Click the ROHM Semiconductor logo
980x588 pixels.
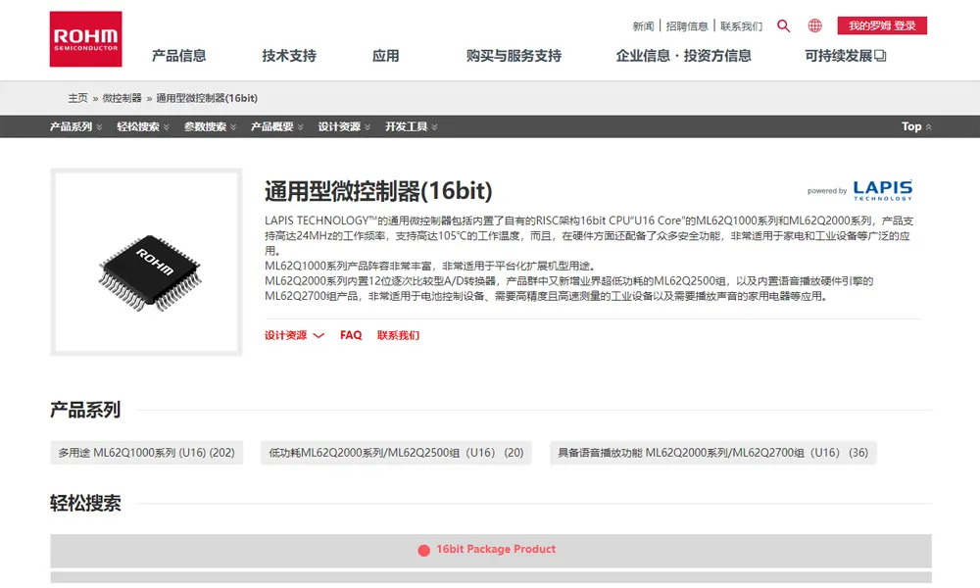coord(86,39)
